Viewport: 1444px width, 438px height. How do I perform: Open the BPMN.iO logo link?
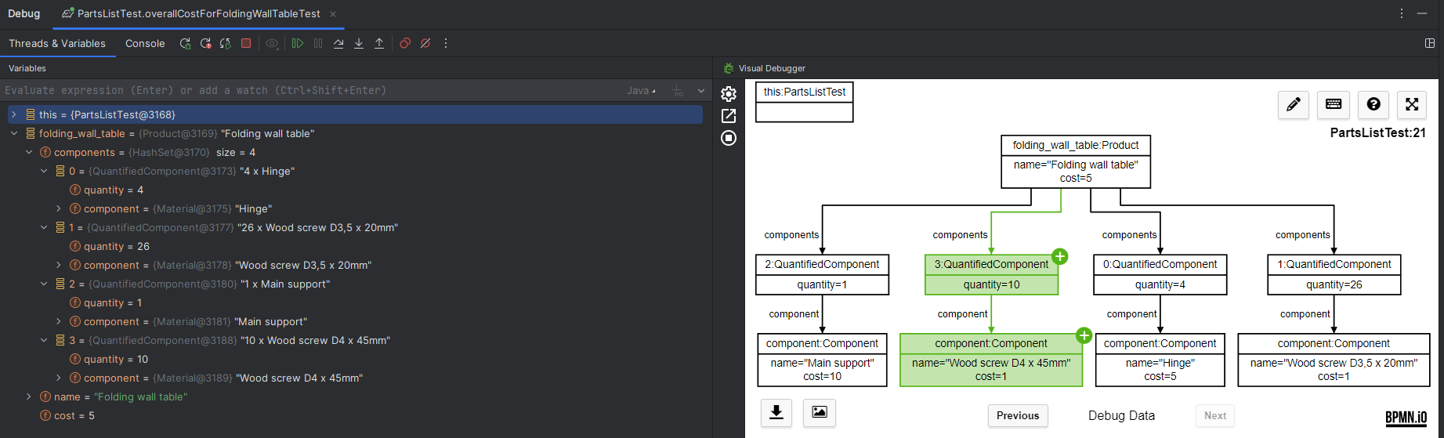(1406, 417)
